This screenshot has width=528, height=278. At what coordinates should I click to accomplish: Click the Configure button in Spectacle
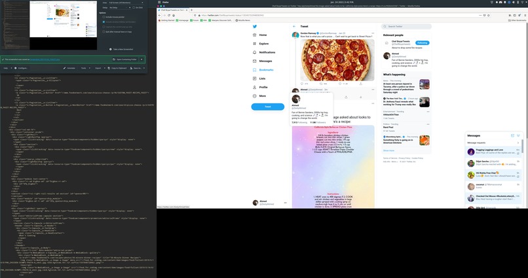click(21, 68)
